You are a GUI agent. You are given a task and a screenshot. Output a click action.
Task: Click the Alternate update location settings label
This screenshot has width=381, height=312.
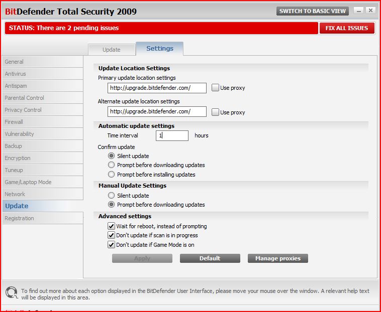pyautogui.click(x=139, y=101)
